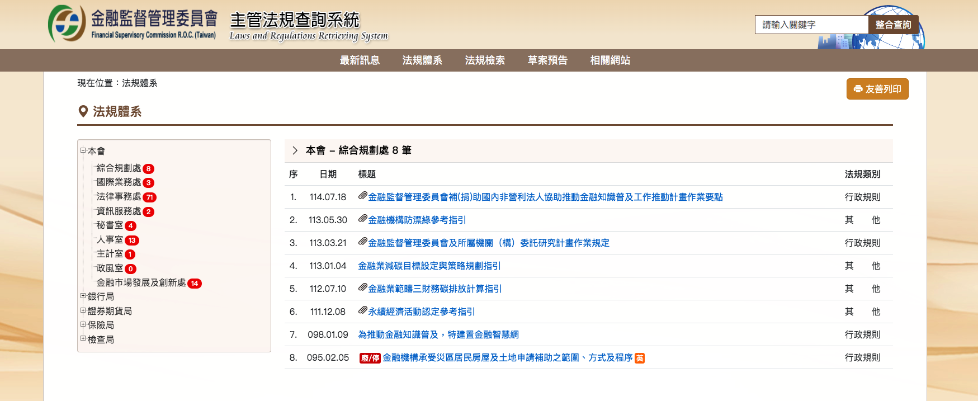Select 金融市場發展及創新處 in the tree
Viewport: 978px width, 401px height.
point(141,283)
